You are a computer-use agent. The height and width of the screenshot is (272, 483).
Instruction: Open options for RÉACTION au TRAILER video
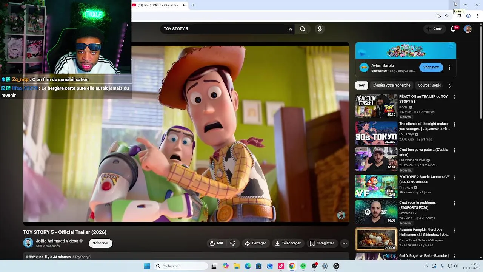coord(454,97)
